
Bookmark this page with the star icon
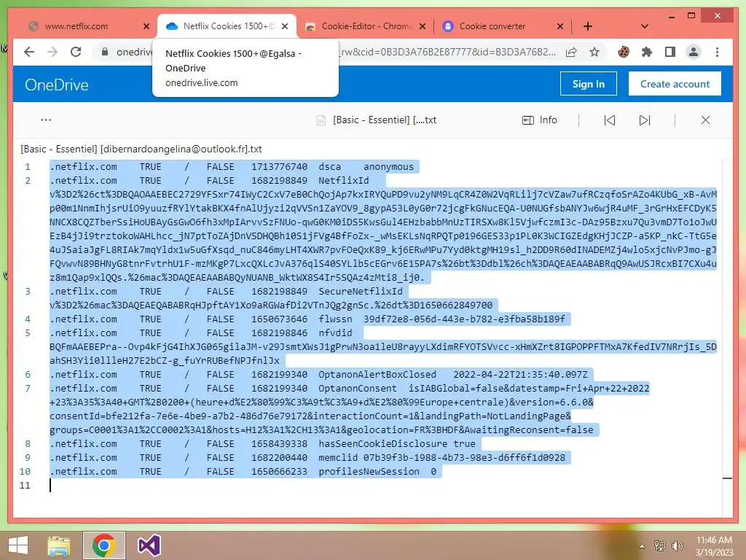594,52
